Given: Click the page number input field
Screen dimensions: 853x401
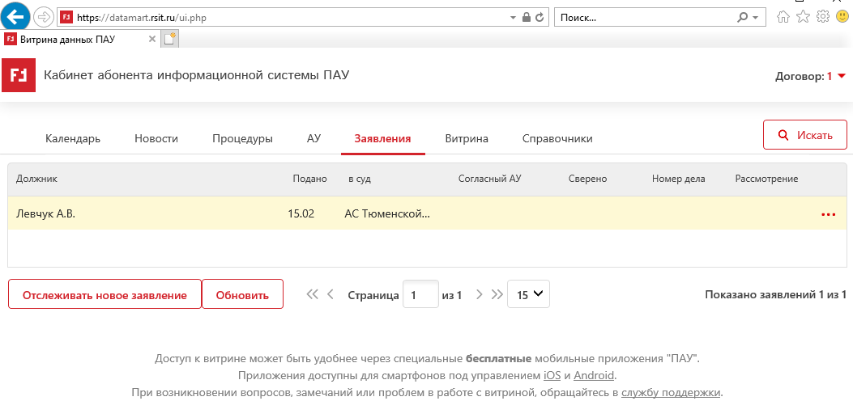Looking at the screenshot, I should point(420,295).
